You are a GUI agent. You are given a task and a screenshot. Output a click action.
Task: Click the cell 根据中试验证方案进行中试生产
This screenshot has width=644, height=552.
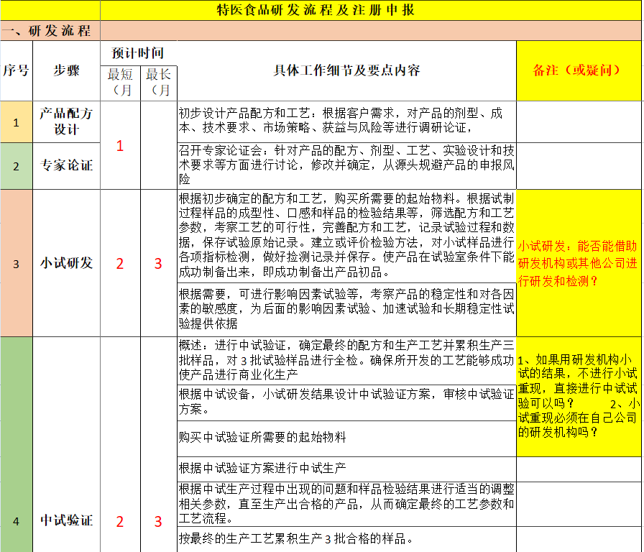[x=346, y=469]
